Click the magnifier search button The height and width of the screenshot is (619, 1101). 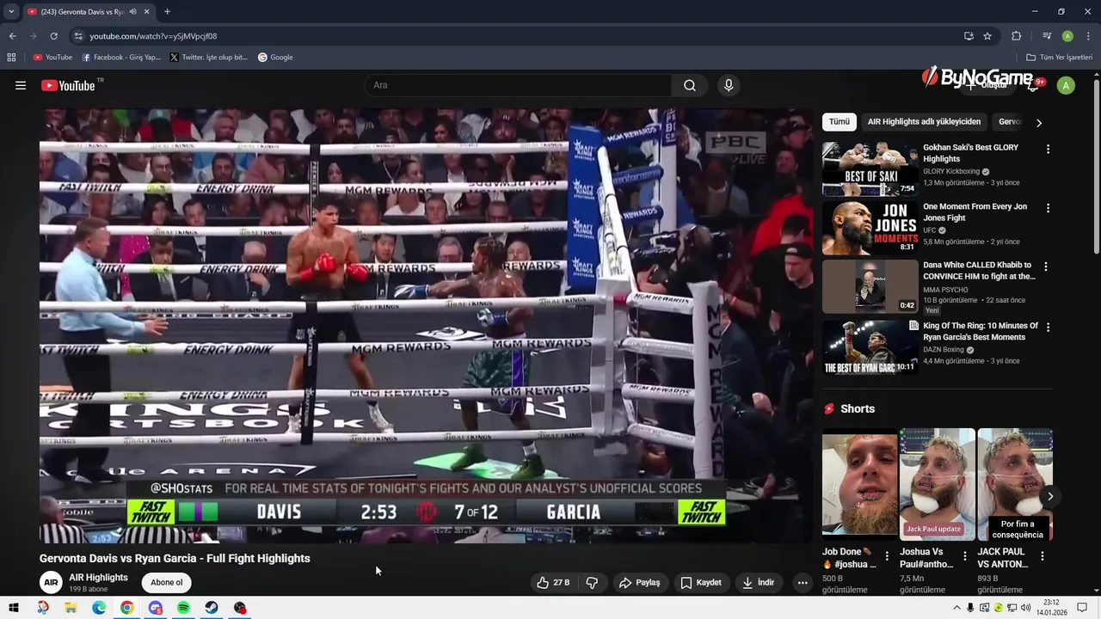point(690,85)
